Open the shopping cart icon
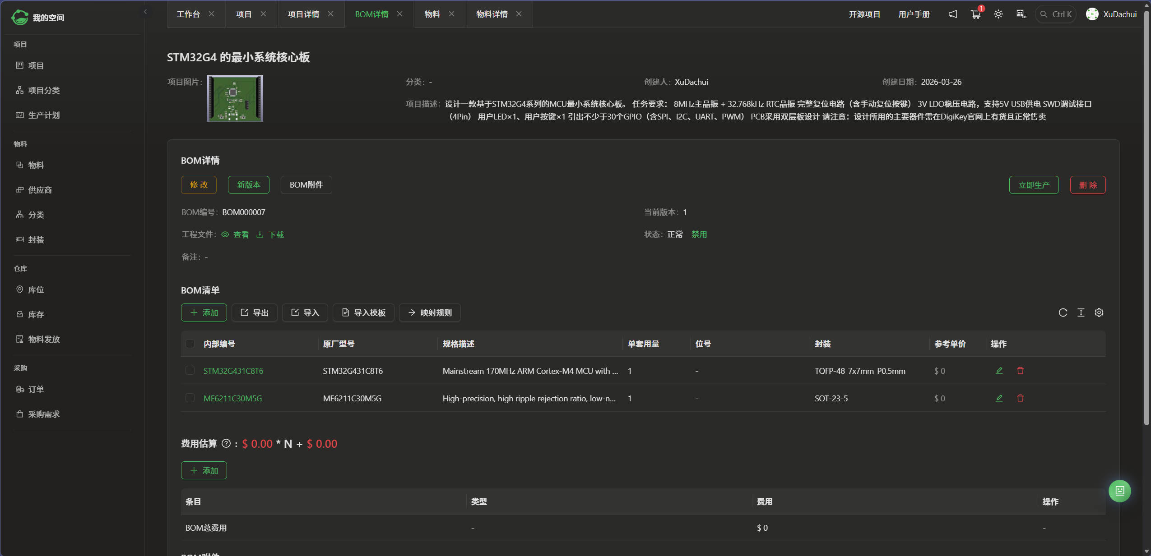The image size is (1151, 556). [975, 14]
